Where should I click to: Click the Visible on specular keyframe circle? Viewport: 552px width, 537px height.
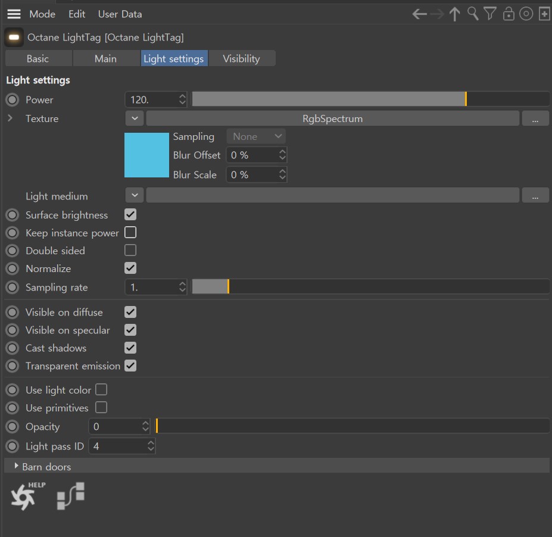click(13, 330)
